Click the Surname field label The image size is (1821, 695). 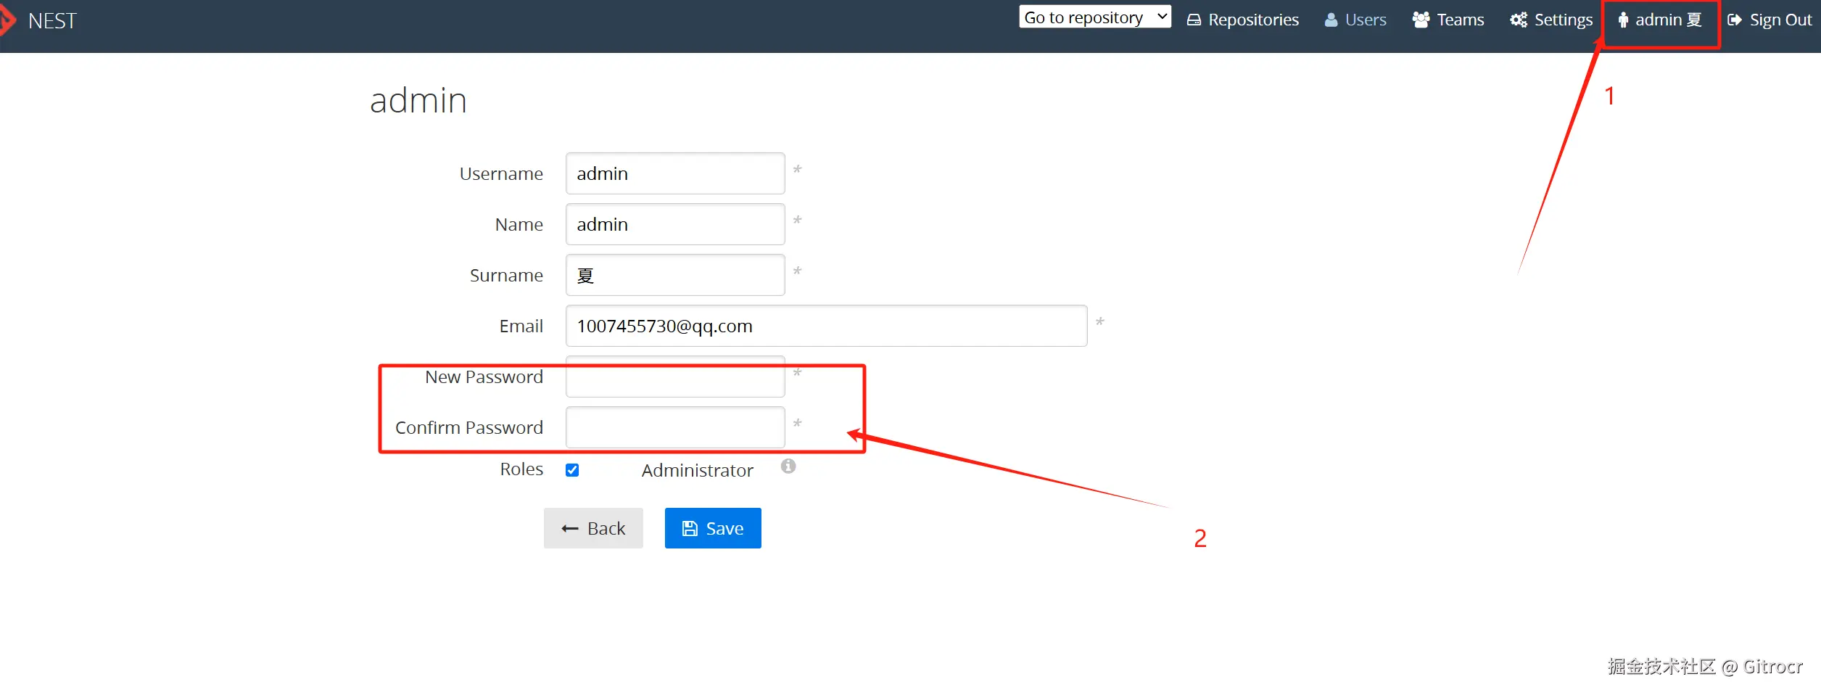tap(506, 276)
